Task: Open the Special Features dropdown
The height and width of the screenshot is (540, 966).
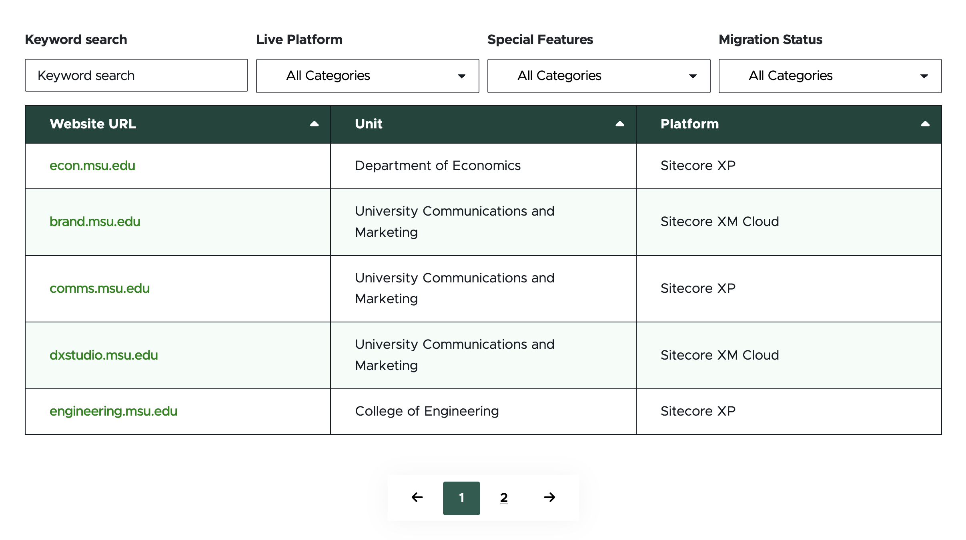Action: pyautogui.click(x=599, y=76)
